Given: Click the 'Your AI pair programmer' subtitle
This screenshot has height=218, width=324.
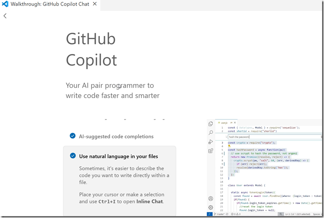Looking at the screenshot, I should (113, 91).
